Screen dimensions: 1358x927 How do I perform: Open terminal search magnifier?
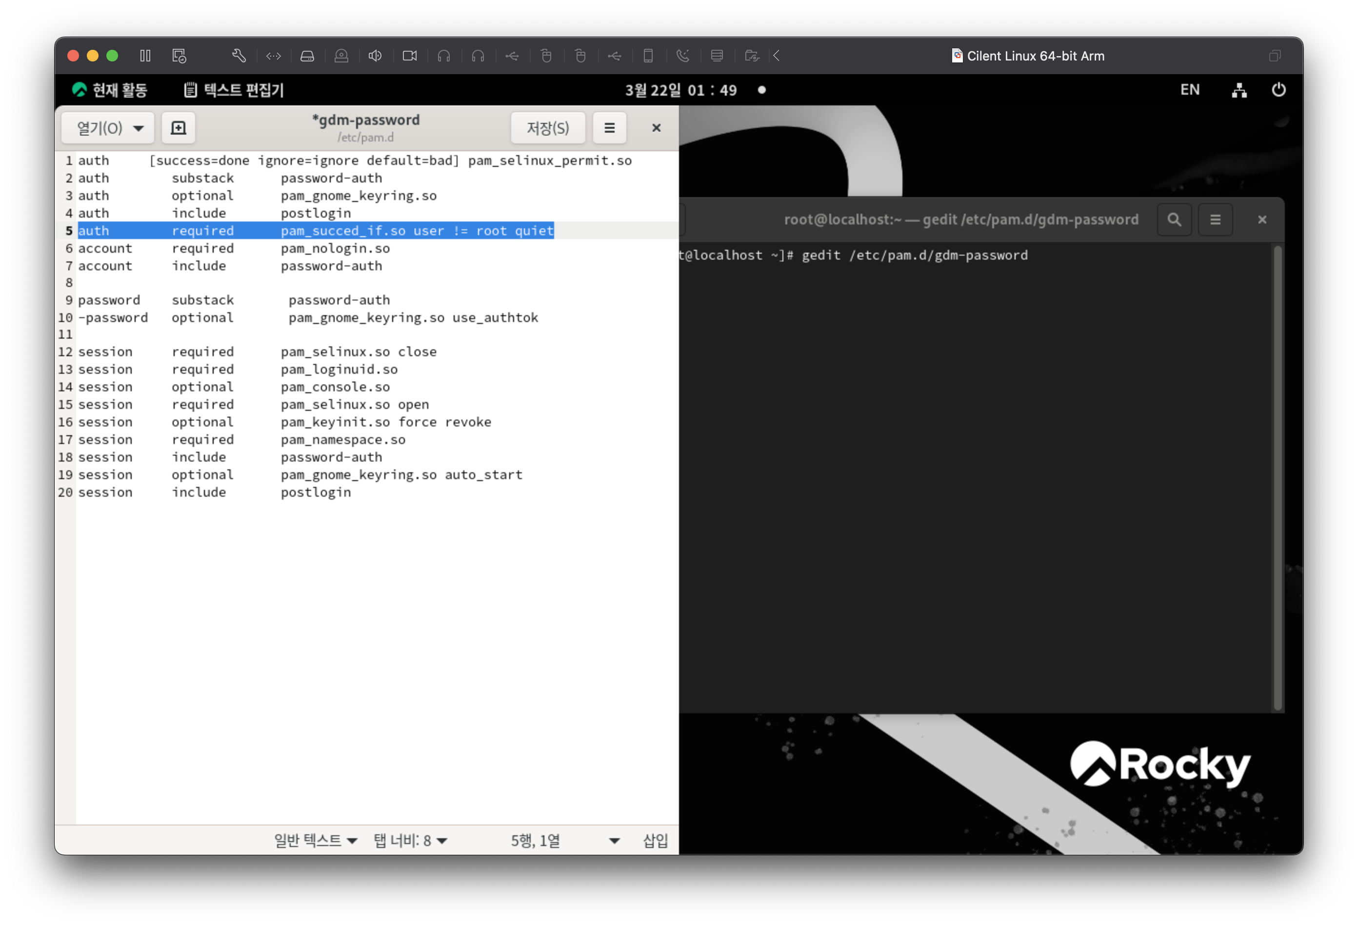(1174, 219)
